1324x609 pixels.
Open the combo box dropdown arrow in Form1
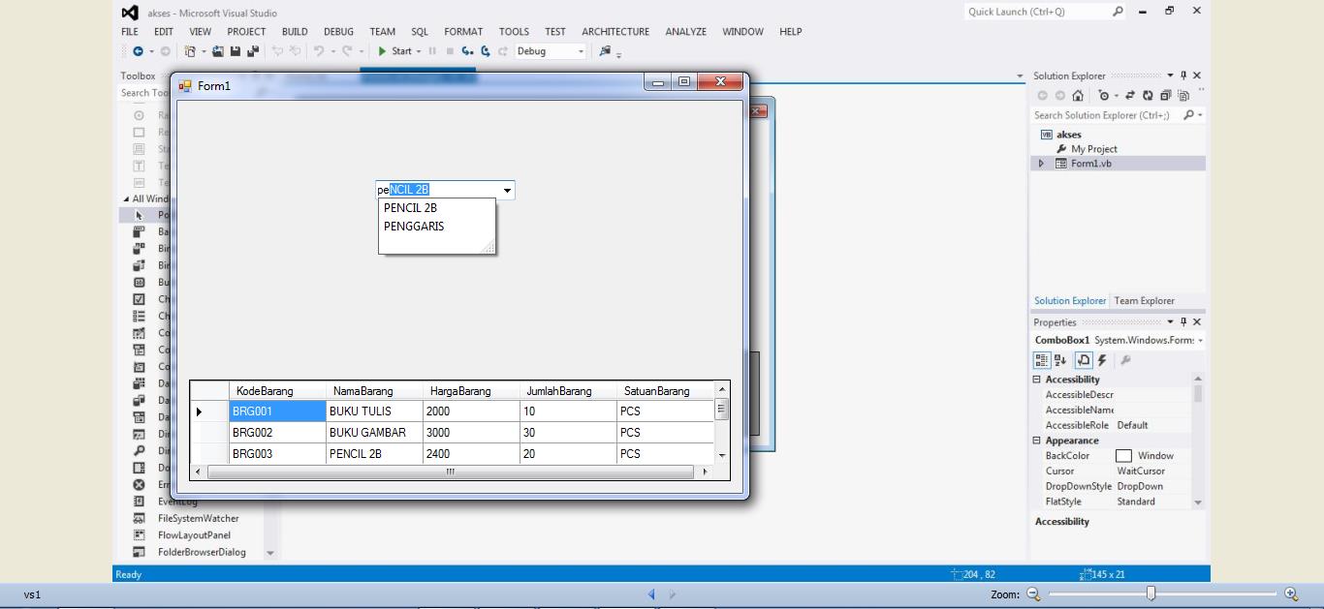coord(506,191)
